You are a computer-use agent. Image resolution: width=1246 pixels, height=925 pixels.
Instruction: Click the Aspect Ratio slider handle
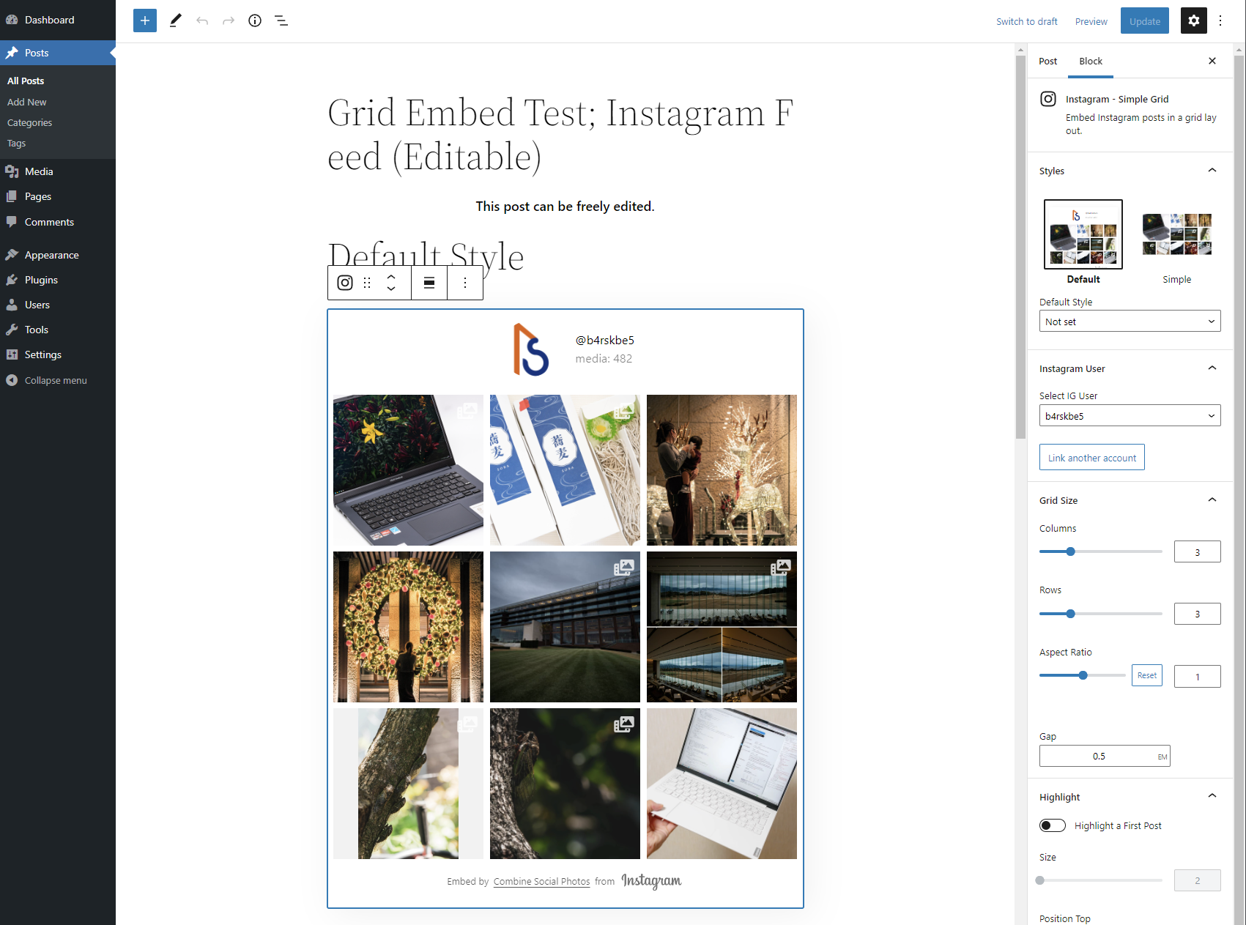[1083, 675]
